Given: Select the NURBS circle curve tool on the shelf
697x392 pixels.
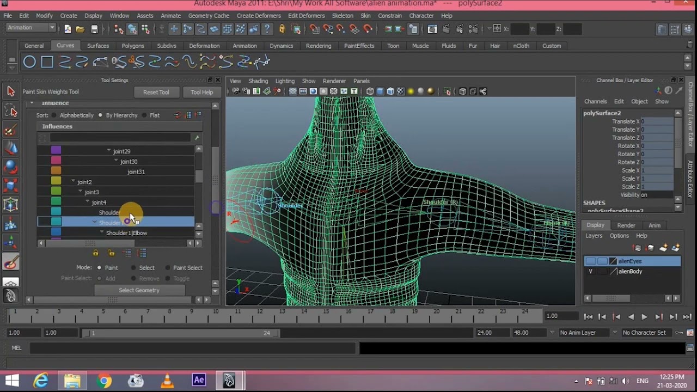Looking at the screenshot, I should coord(29,62).
